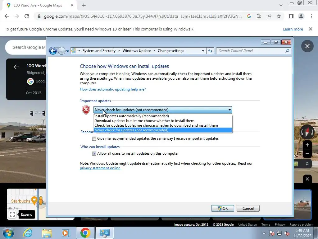The height and width of the screenshot is (239, 318).
Task: Close Street View with the round X button
Action: click(x=307, y=46)
